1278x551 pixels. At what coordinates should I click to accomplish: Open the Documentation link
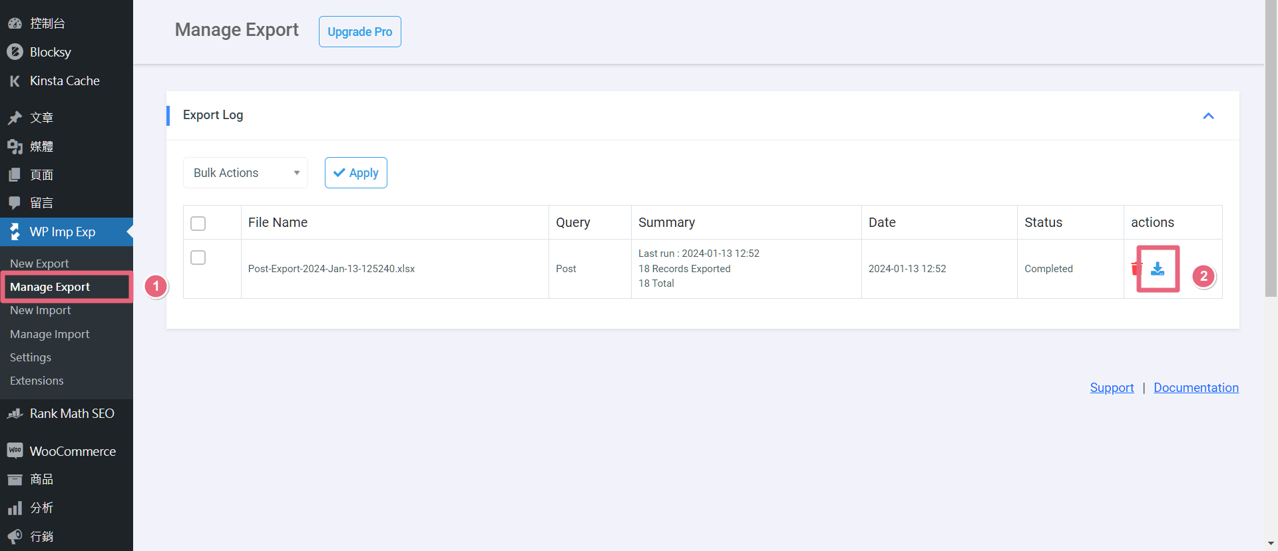coord(1195,388)
